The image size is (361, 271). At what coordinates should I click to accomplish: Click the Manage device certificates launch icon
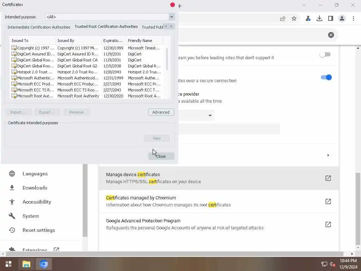[x=328, y=178]
